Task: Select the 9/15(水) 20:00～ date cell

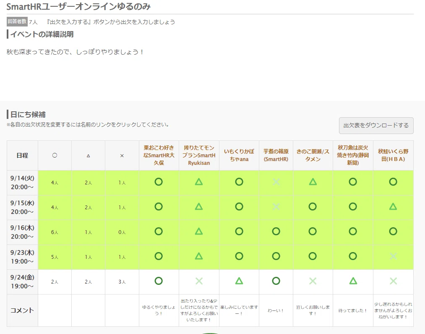Action: click(22, 208)
